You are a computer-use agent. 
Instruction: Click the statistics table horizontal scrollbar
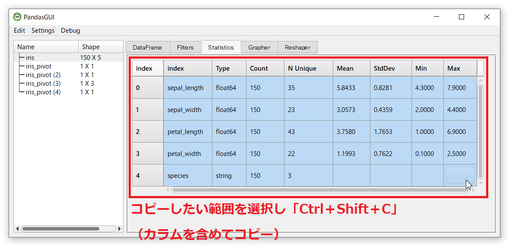coord(319,190)
